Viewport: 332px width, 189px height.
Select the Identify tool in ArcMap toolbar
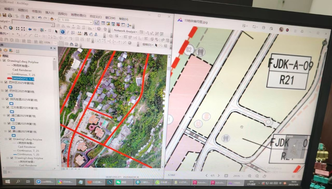tap(63, 32)
